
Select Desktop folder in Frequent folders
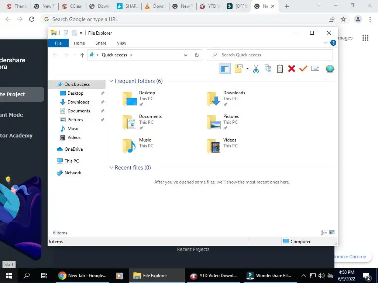139,98
